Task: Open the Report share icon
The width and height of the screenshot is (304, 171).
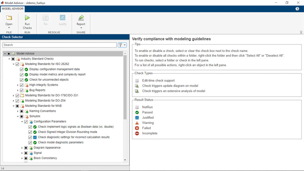Action: coord(81,18)
